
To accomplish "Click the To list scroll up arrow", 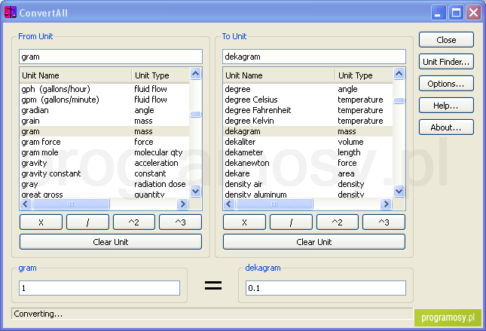I will (x=399, y=74).
